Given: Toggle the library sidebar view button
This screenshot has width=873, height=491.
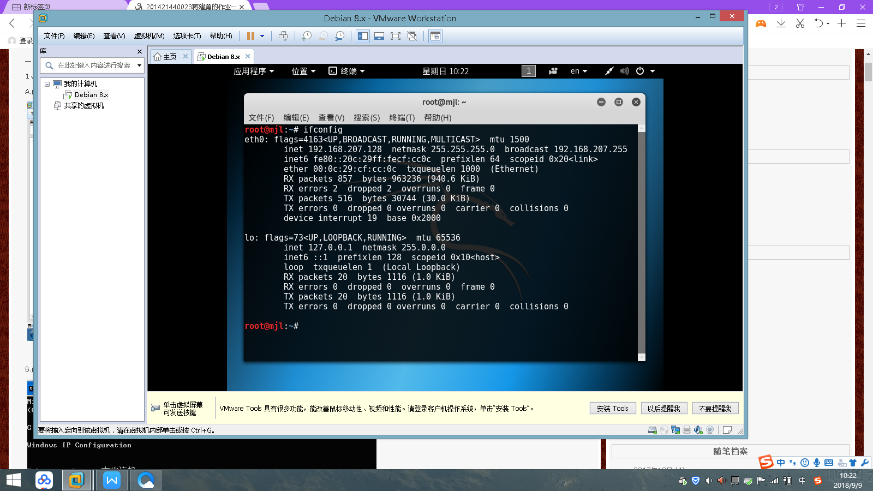Looking at the screenshot, I should pos(363,36).
